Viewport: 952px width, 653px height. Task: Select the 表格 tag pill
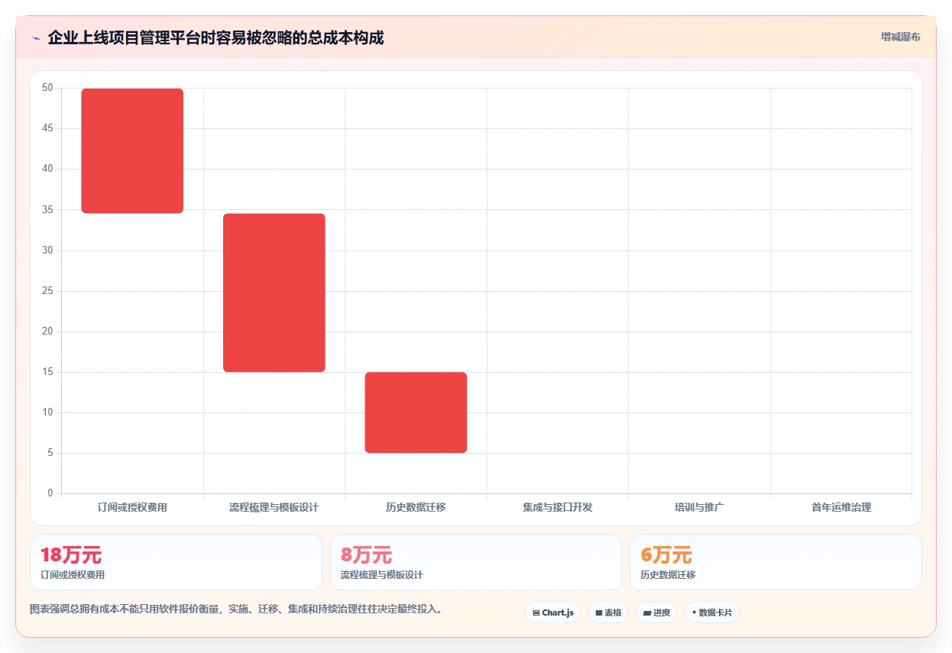(x=608, y=613)
